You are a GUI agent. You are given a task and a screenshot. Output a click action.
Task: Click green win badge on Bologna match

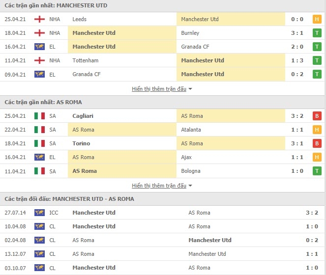317,171
